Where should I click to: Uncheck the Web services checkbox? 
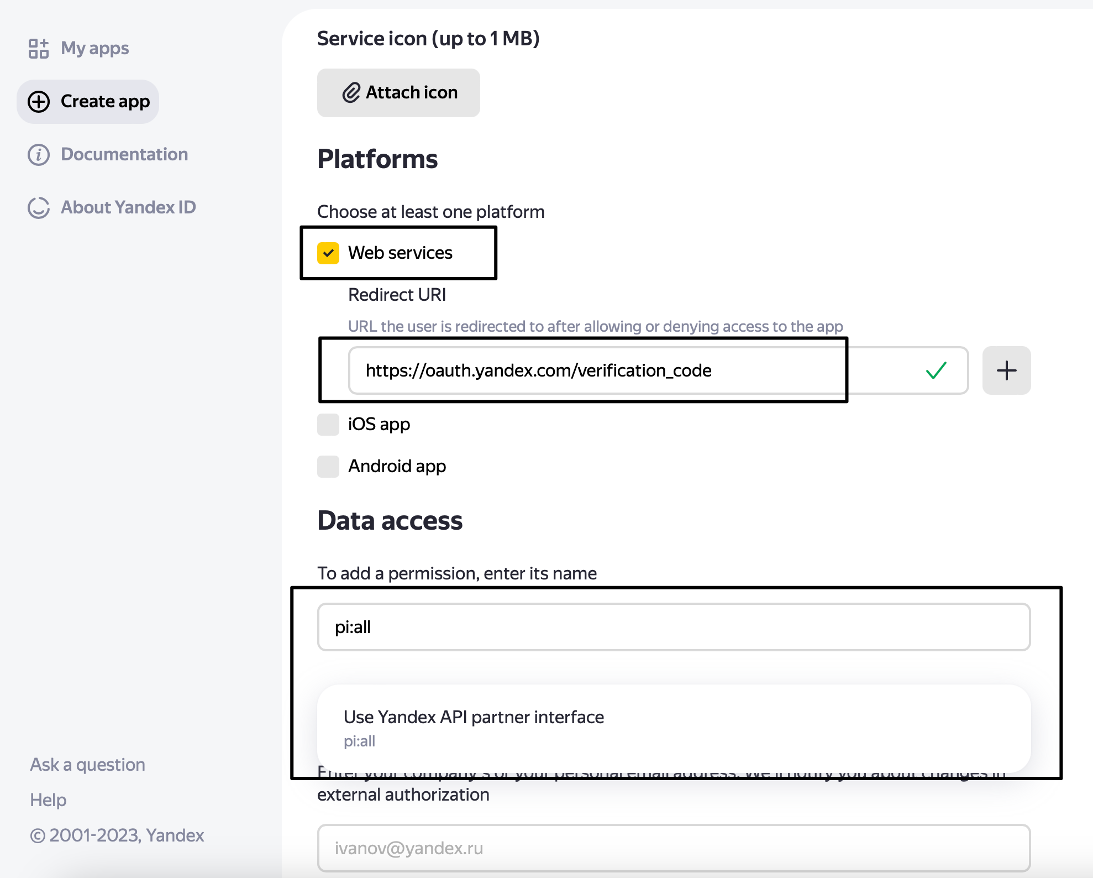[x=328, y=253]
